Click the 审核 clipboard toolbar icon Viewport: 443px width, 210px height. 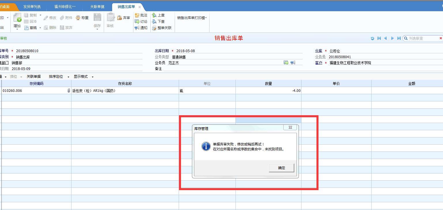[x=110, y=17]
